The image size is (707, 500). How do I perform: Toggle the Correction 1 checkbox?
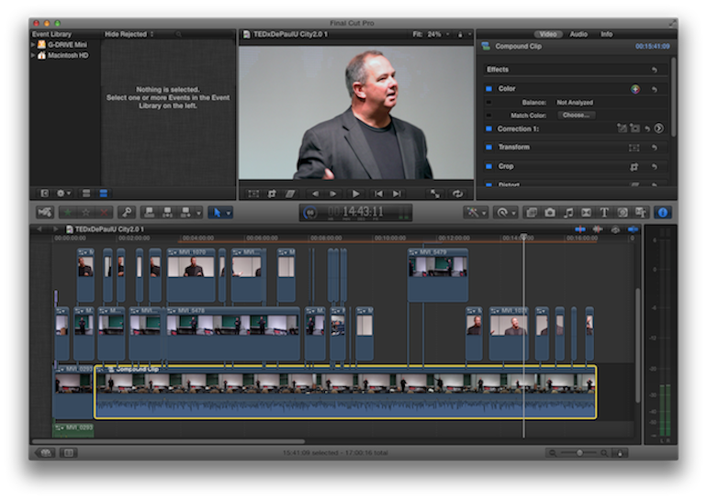click(488, 128)
